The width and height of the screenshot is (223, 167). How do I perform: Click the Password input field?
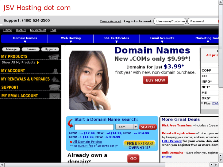203,21
